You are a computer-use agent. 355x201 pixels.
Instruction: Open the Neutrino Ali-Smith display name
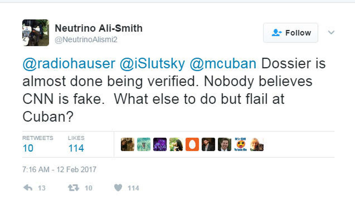99,28
